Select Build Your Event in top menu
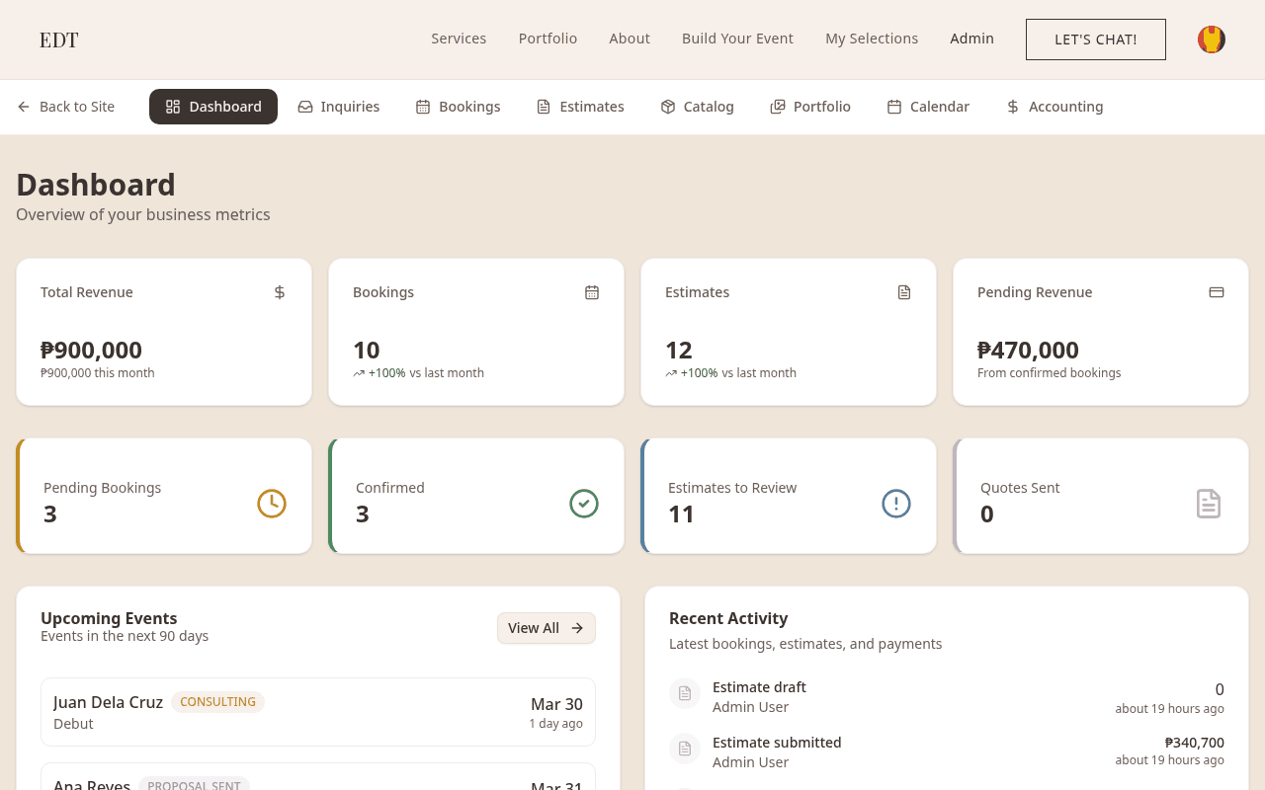The image size is (1265, 790). [x=737, y=39]
